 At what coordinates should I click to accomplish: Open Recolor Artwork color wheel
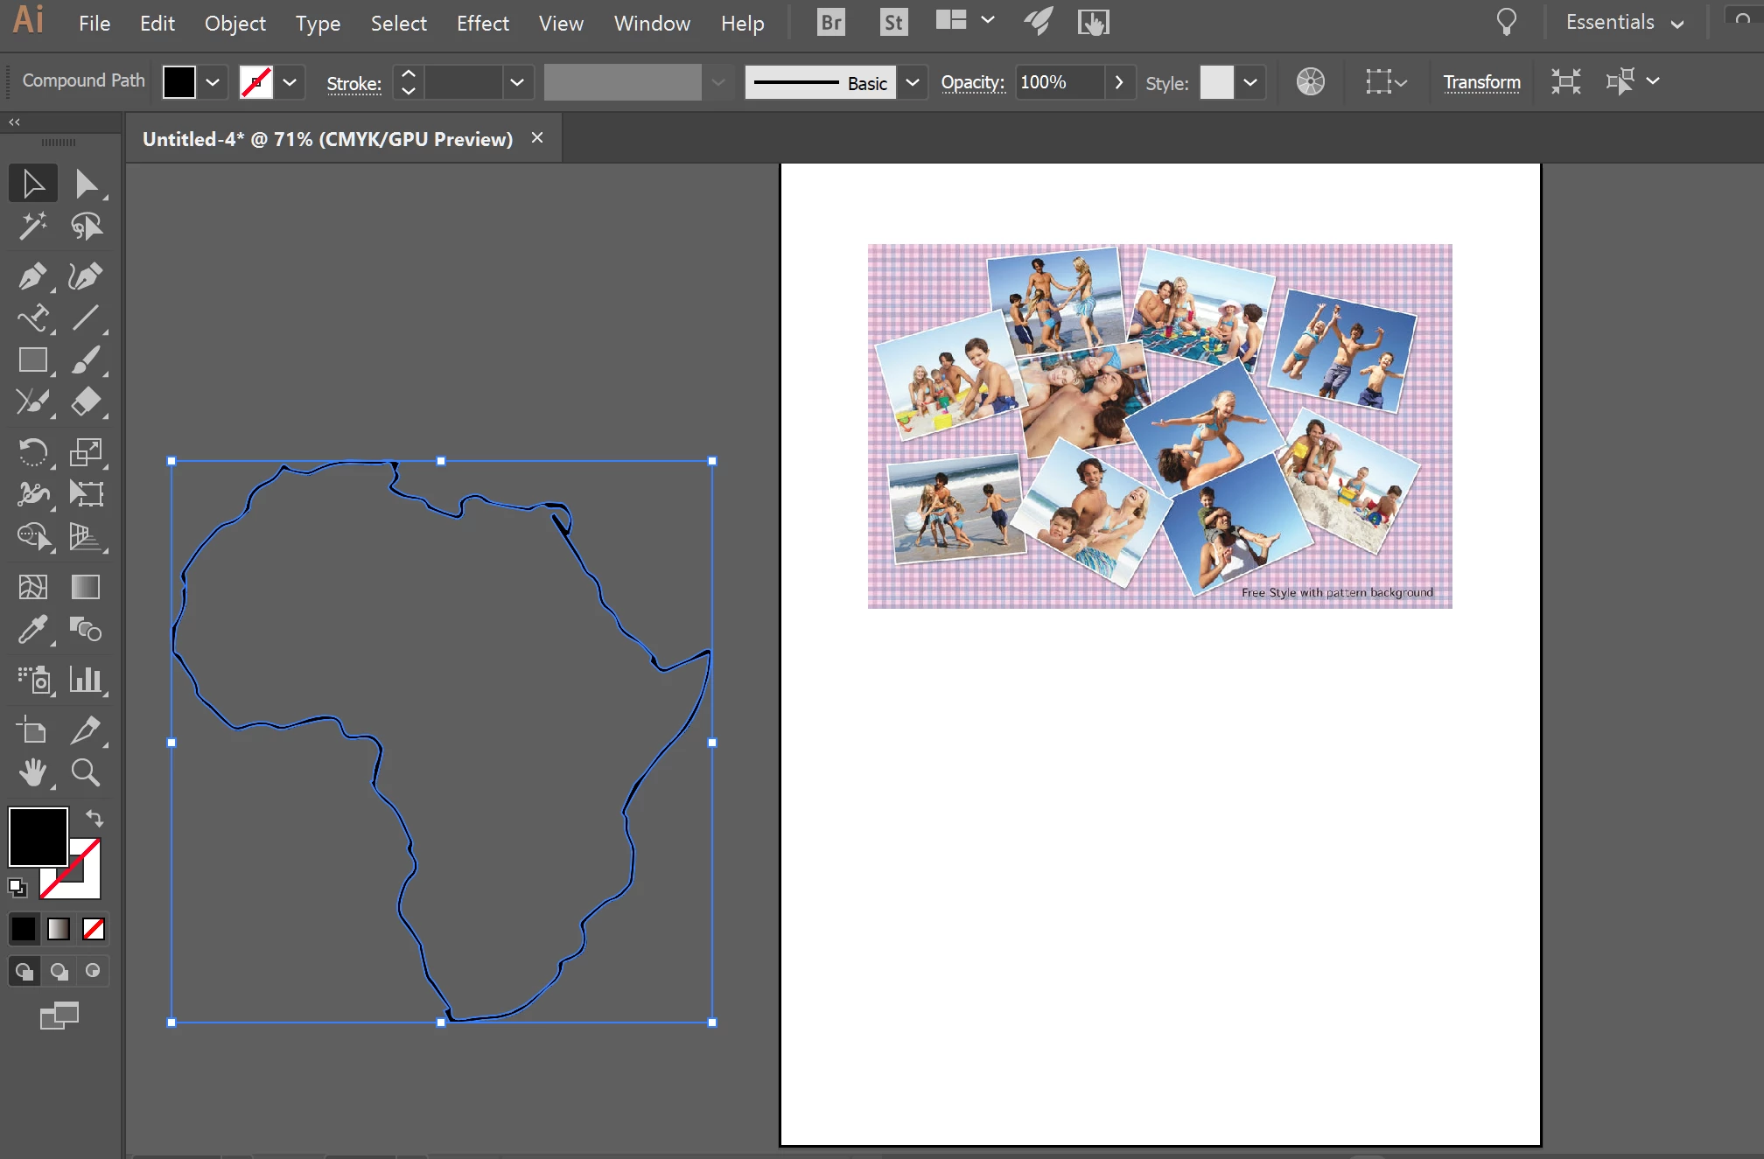click(x=1310, y=82)
